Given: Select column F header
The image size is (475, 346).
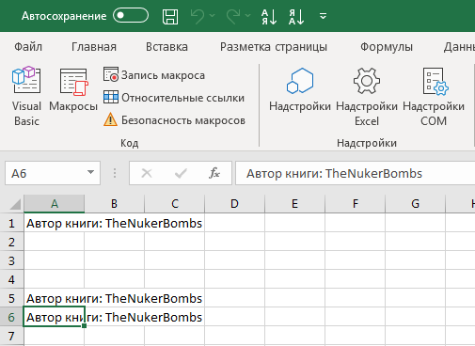Looking at the screenshot, I should click(355, 204).
